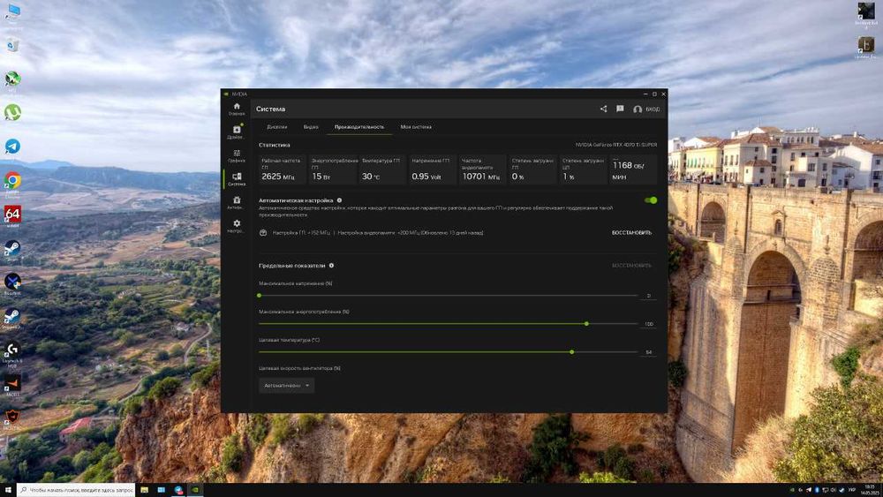Image resolution: width=883 pixels, height=497 pixels.
Task: Click the voltage value field showing 0
Action: (x=648, y=296)
